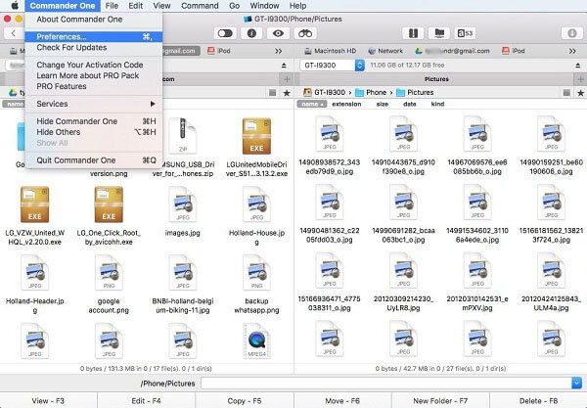Select Network location in right panel

point(385,51)
